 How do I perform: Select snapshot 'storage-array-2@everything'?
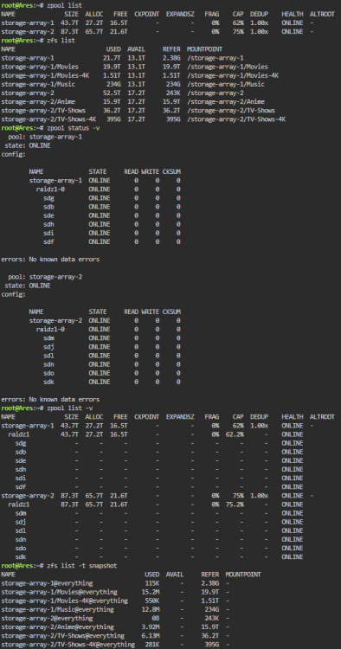point(47,619)
